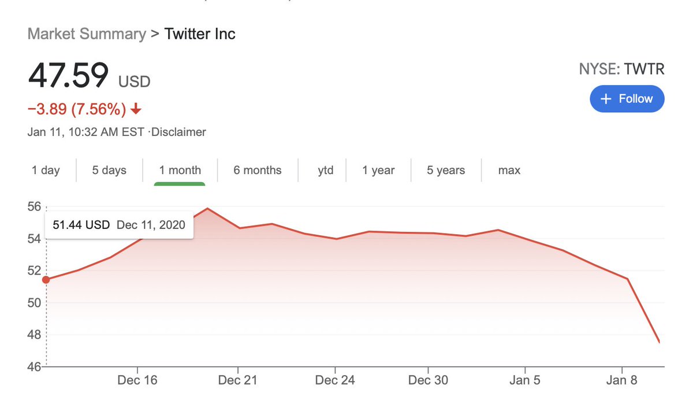Image resolution: width=693 pixels, height=403 pixels.
Task: Select the 5 days range tab
Action: [109, 171]
